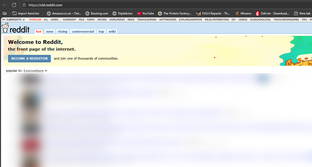The height and width of the screenshot is (167, 312).
Task: Click the leftmost favorites bar icon
Action: click(x=4, y=13)
